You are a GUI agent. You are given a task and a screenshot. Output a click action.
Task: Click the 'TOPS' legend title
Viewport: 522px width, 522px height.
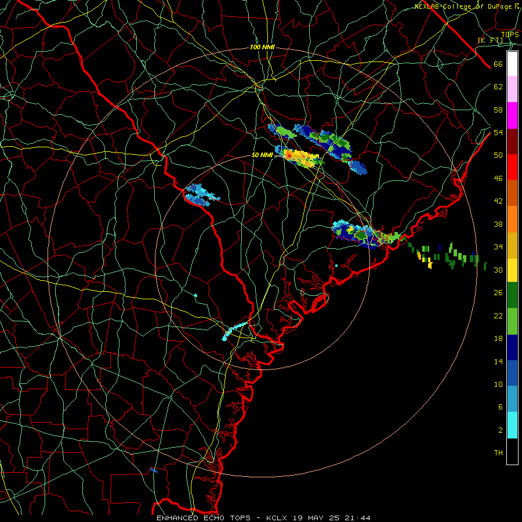click(x=510, y=34)
